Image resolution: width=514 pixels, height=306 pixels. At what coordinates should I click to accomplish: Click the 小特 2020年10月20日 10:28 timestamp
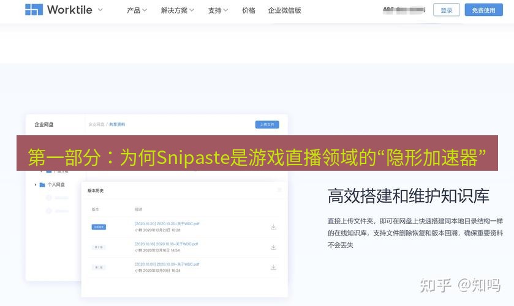click(157, 230)
